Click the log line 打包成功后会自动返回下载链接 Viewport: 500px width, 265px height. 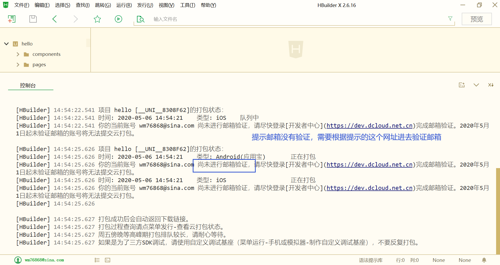(144, 219)
